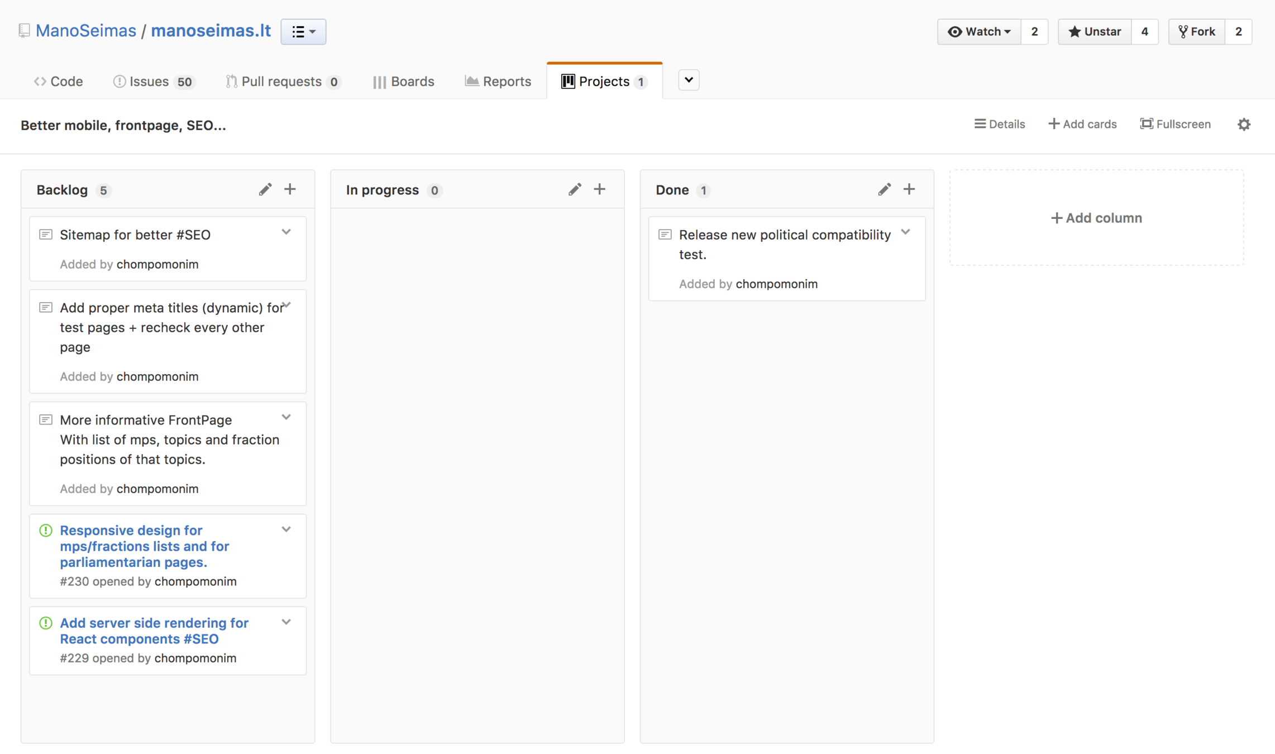Add a note to In progress column
The image size is (1275, 754).
click(599, 189)
